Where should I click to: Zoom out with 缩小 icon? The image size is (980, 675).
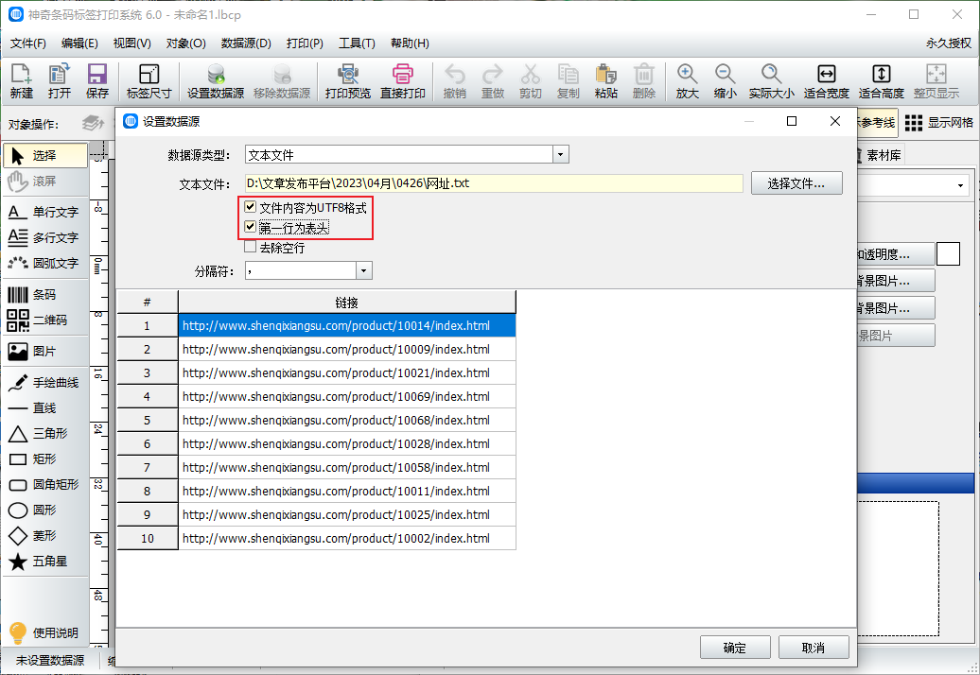coord(725,81)
